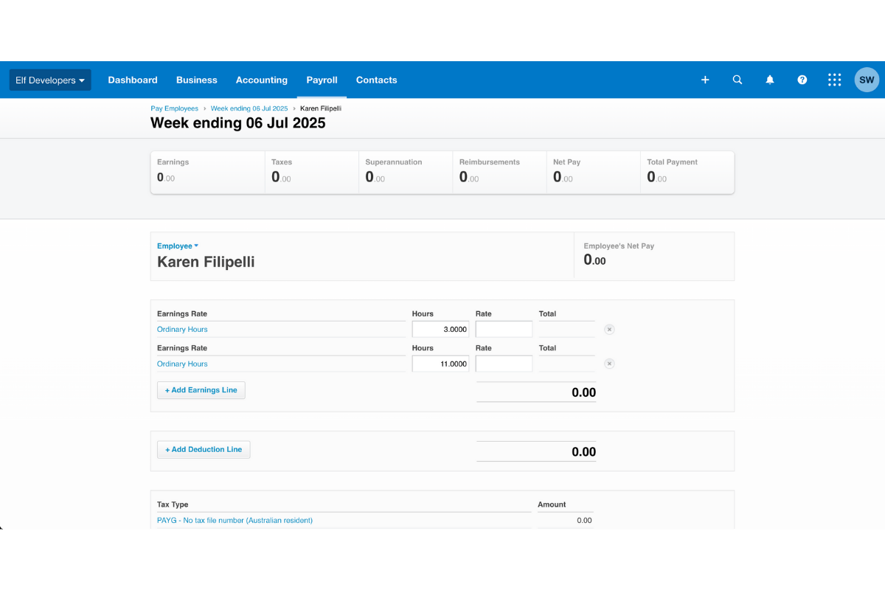Edit the PAYG tax type
This screenshot has height=590, width=885.
[x=235, y=520]
